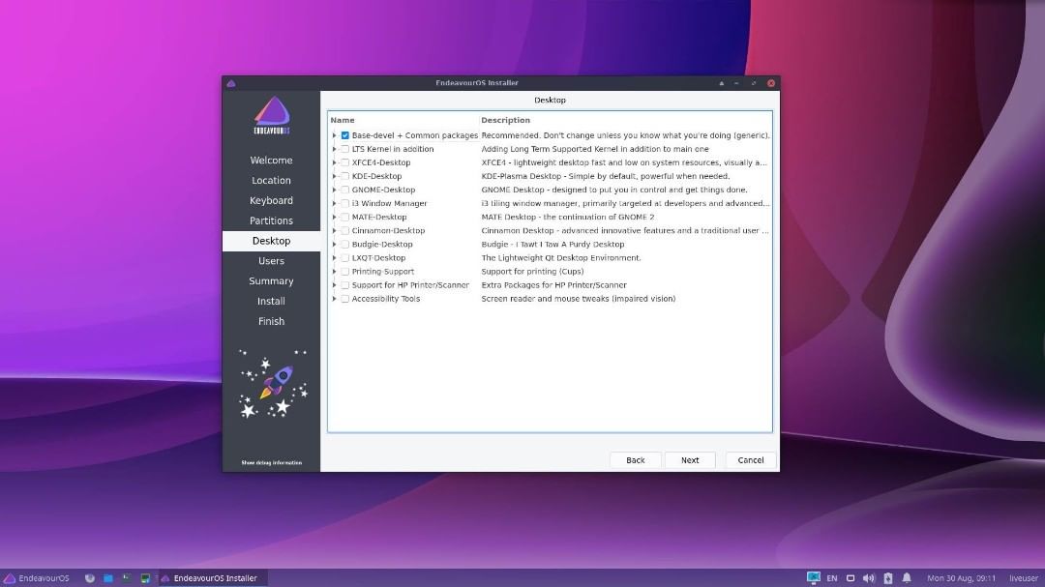Select the Summary step in sidebar
The image size is (1045, 587).
(271, 281)
